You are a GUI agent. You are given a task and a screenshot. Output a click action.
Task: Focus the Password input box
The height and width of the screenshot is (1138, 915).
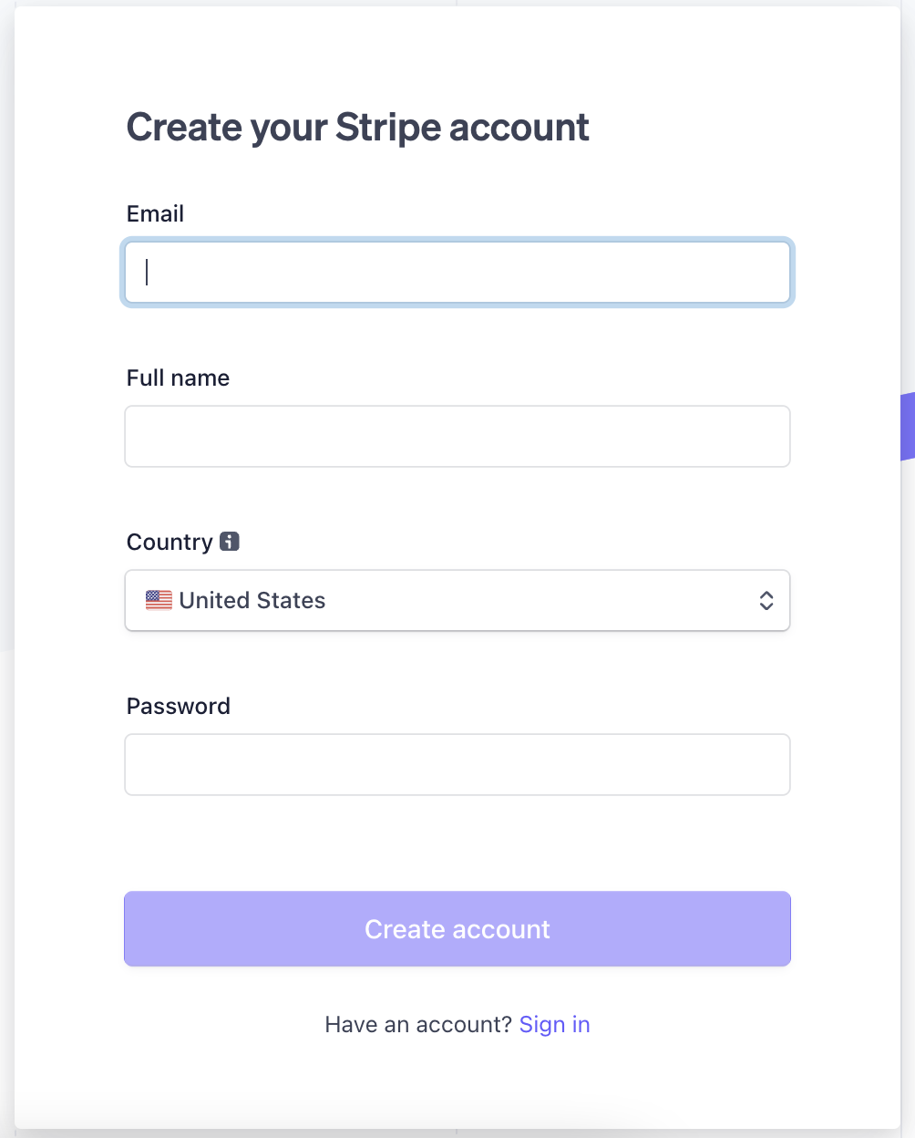pos(457,764)
